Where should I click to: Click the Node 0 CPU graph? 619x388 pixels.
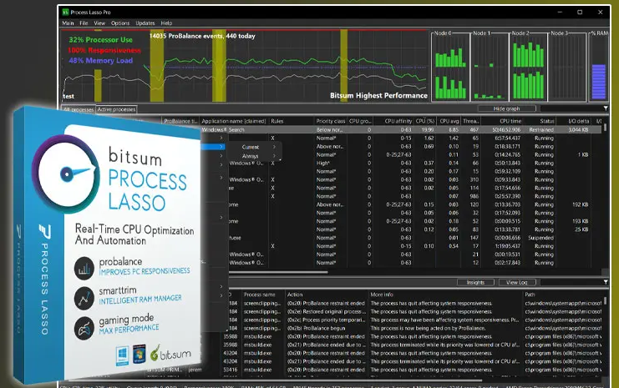(450, 66)
